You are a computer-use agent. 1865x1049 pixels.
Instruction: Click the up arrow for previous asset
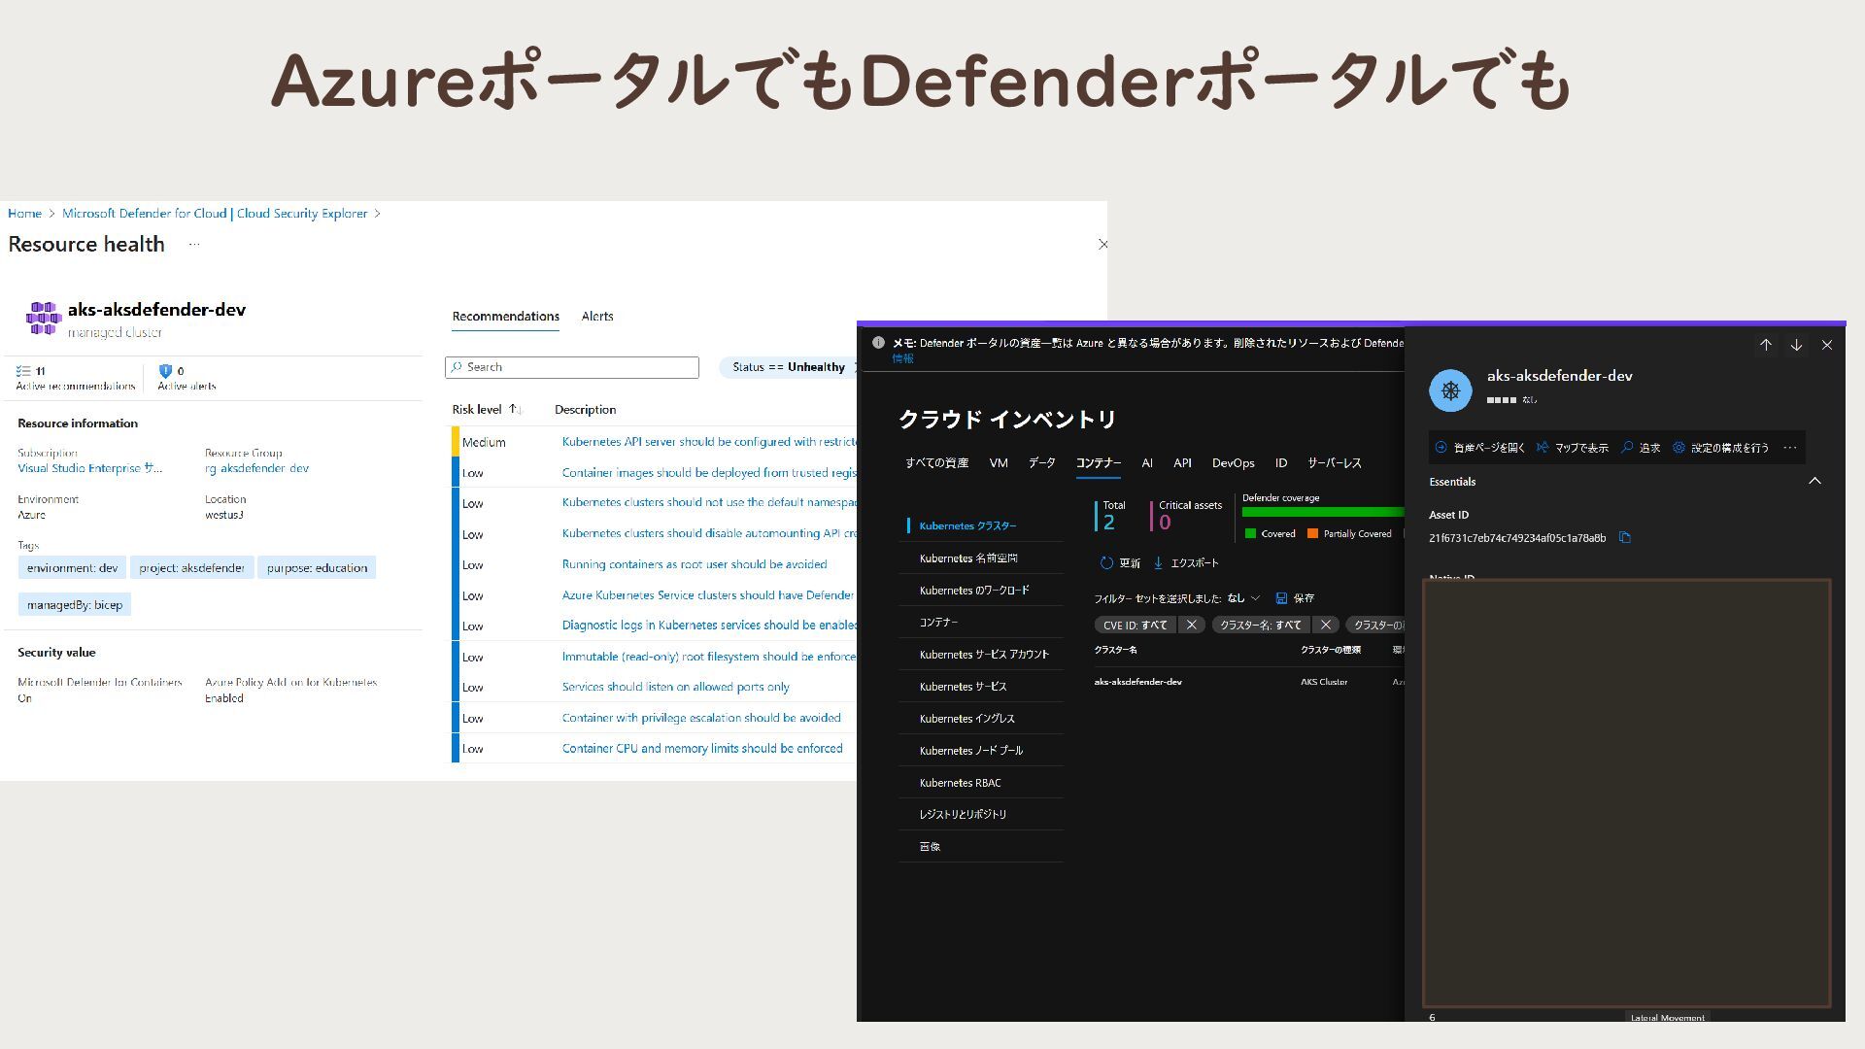click(x=1765, y=345)
